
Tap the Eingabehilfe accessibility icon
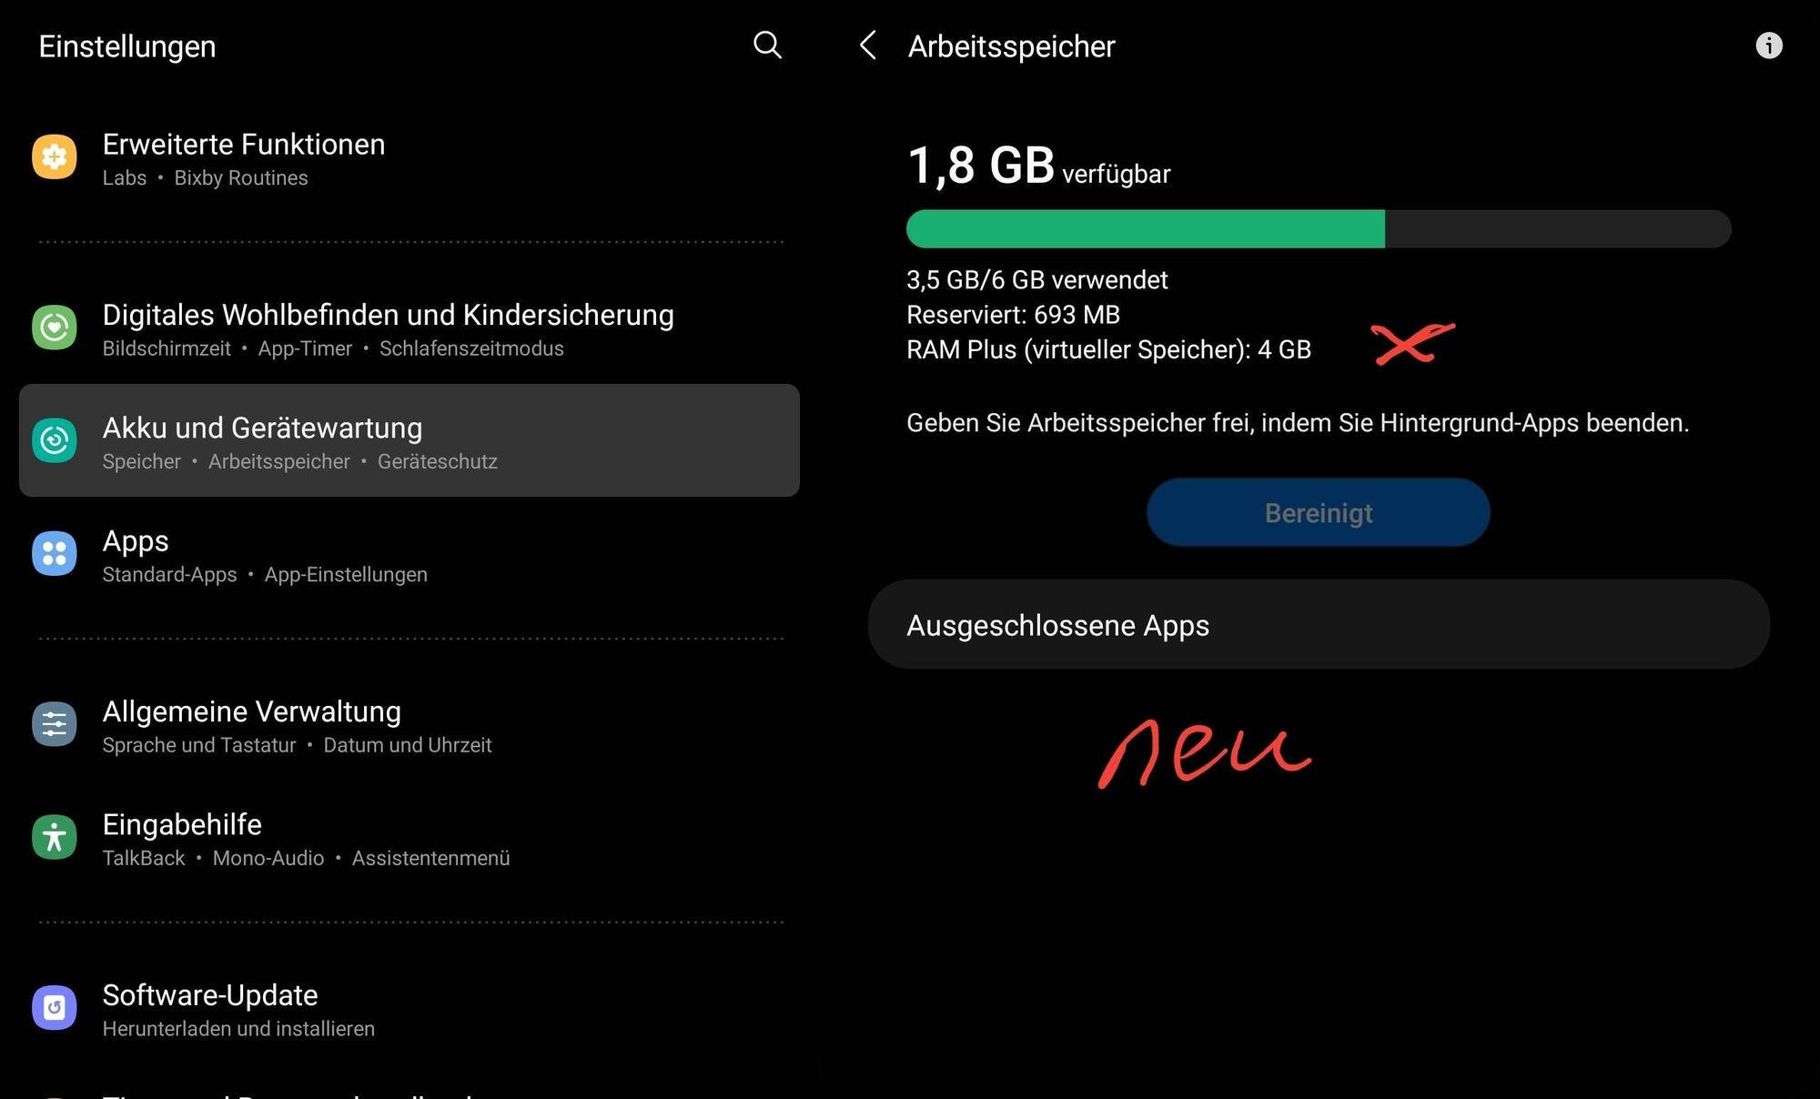pyautogui.click(x=55, y=837)
